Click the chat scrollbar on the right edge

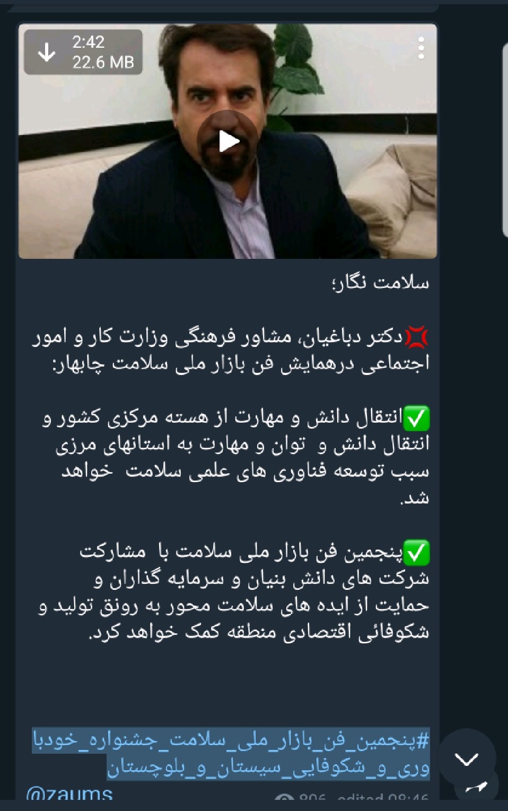point(505,141)
